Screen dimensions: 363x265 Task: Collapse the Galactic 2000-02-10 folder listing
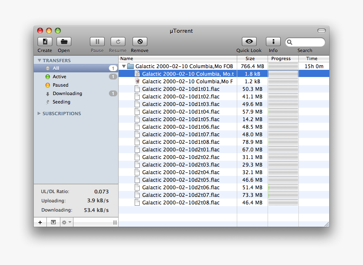124,66
